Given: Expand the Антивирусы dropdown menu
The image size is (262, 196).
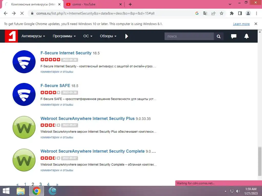Looking at the screenshot, I should coord(33,36).
